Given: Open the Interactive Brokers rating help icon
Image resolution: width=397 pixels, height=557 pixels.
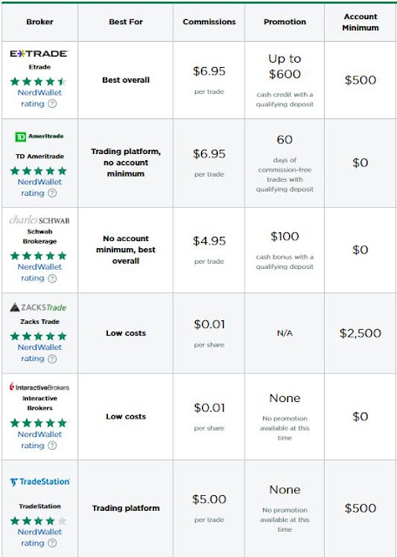Looking at the screenshot, I should (x=52, y=446).
